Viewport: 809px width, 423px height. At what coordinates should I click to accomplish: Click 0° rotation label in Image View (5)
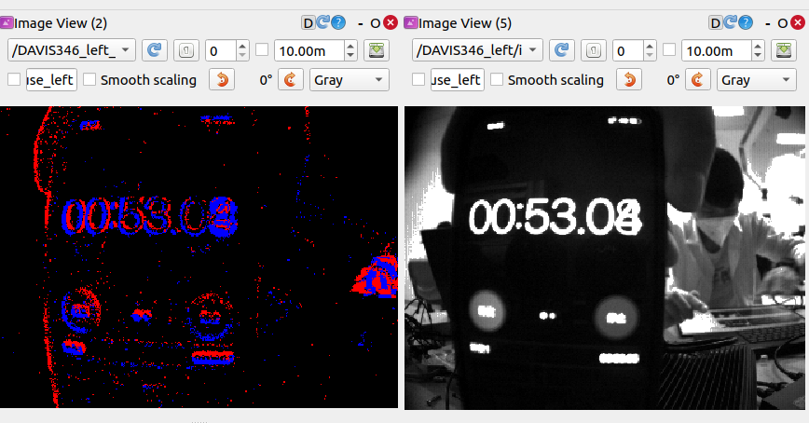(673, 80)
